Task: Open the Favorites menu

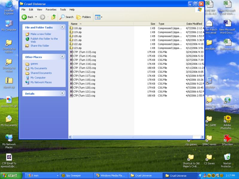Action: [51, 10]
